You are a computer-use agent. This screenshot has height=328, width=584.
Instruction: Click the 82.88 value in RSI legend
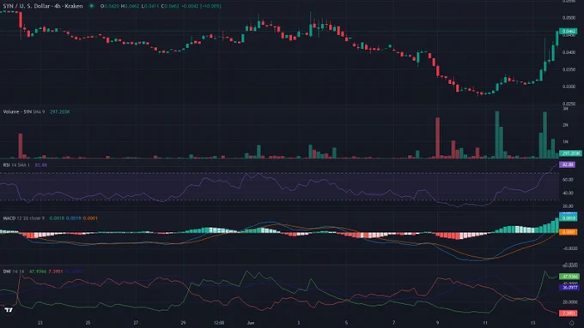(41, 165)
